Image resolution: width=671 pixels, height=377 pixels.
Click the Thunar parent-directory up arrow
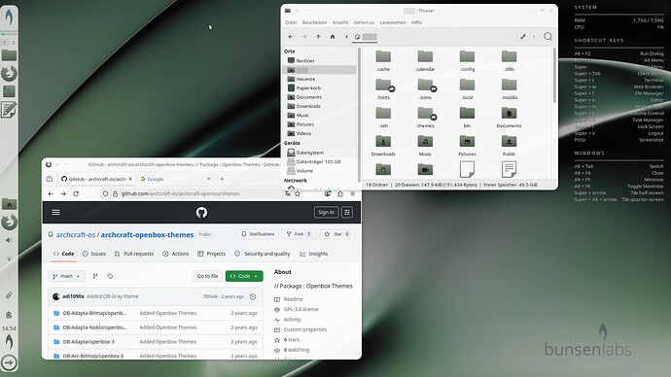click(x=318, y=37)
